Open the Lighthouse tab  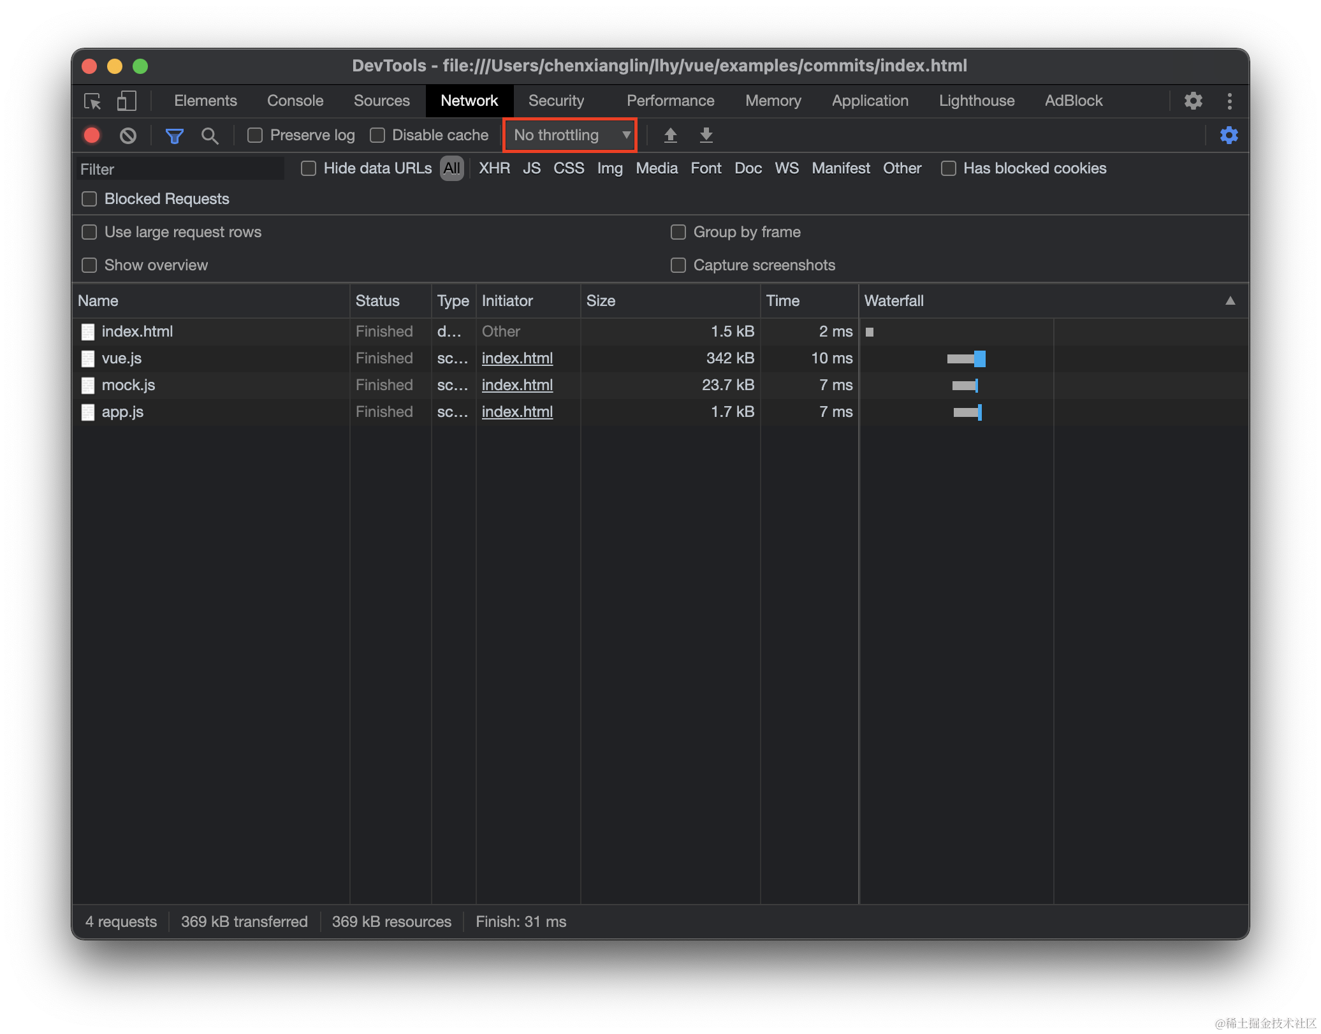(x=976, y=101)
